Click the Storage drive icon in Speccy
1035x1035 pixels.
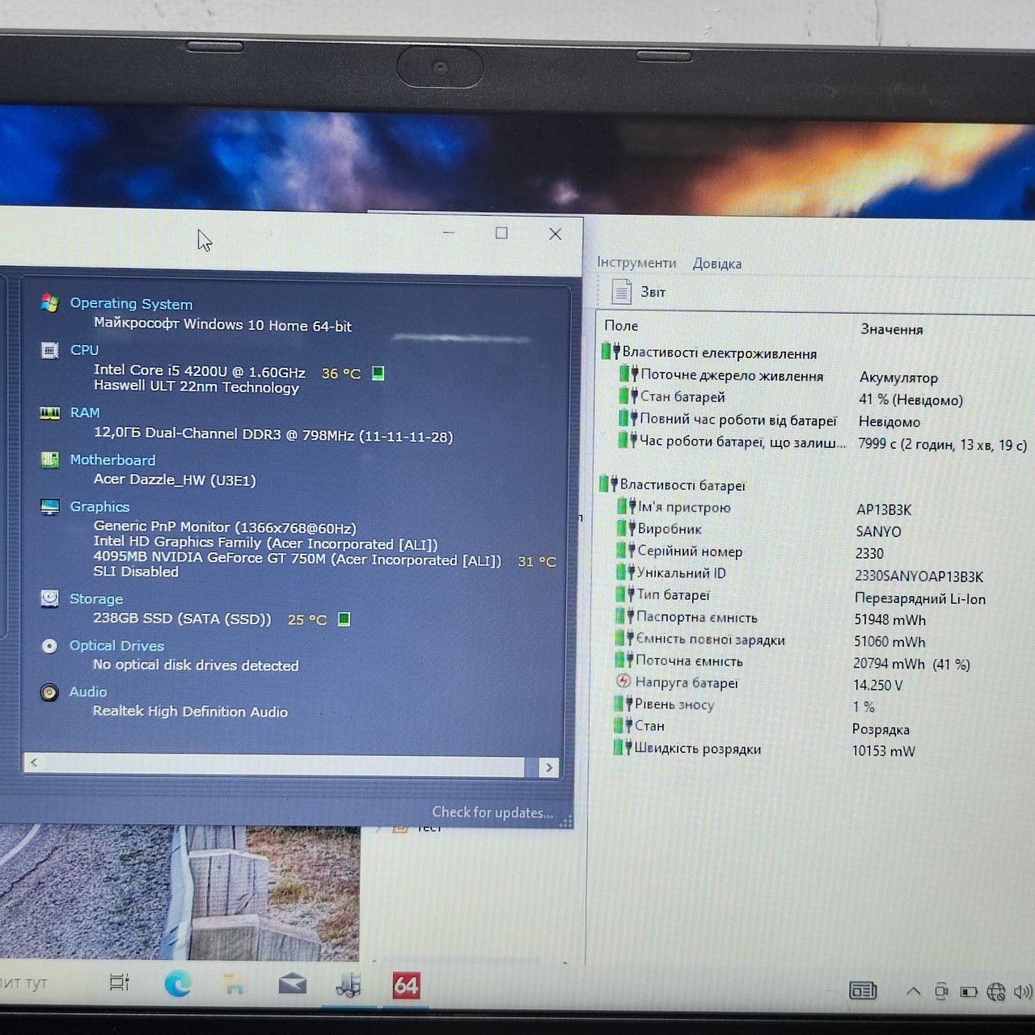click(x=49, y=598)
